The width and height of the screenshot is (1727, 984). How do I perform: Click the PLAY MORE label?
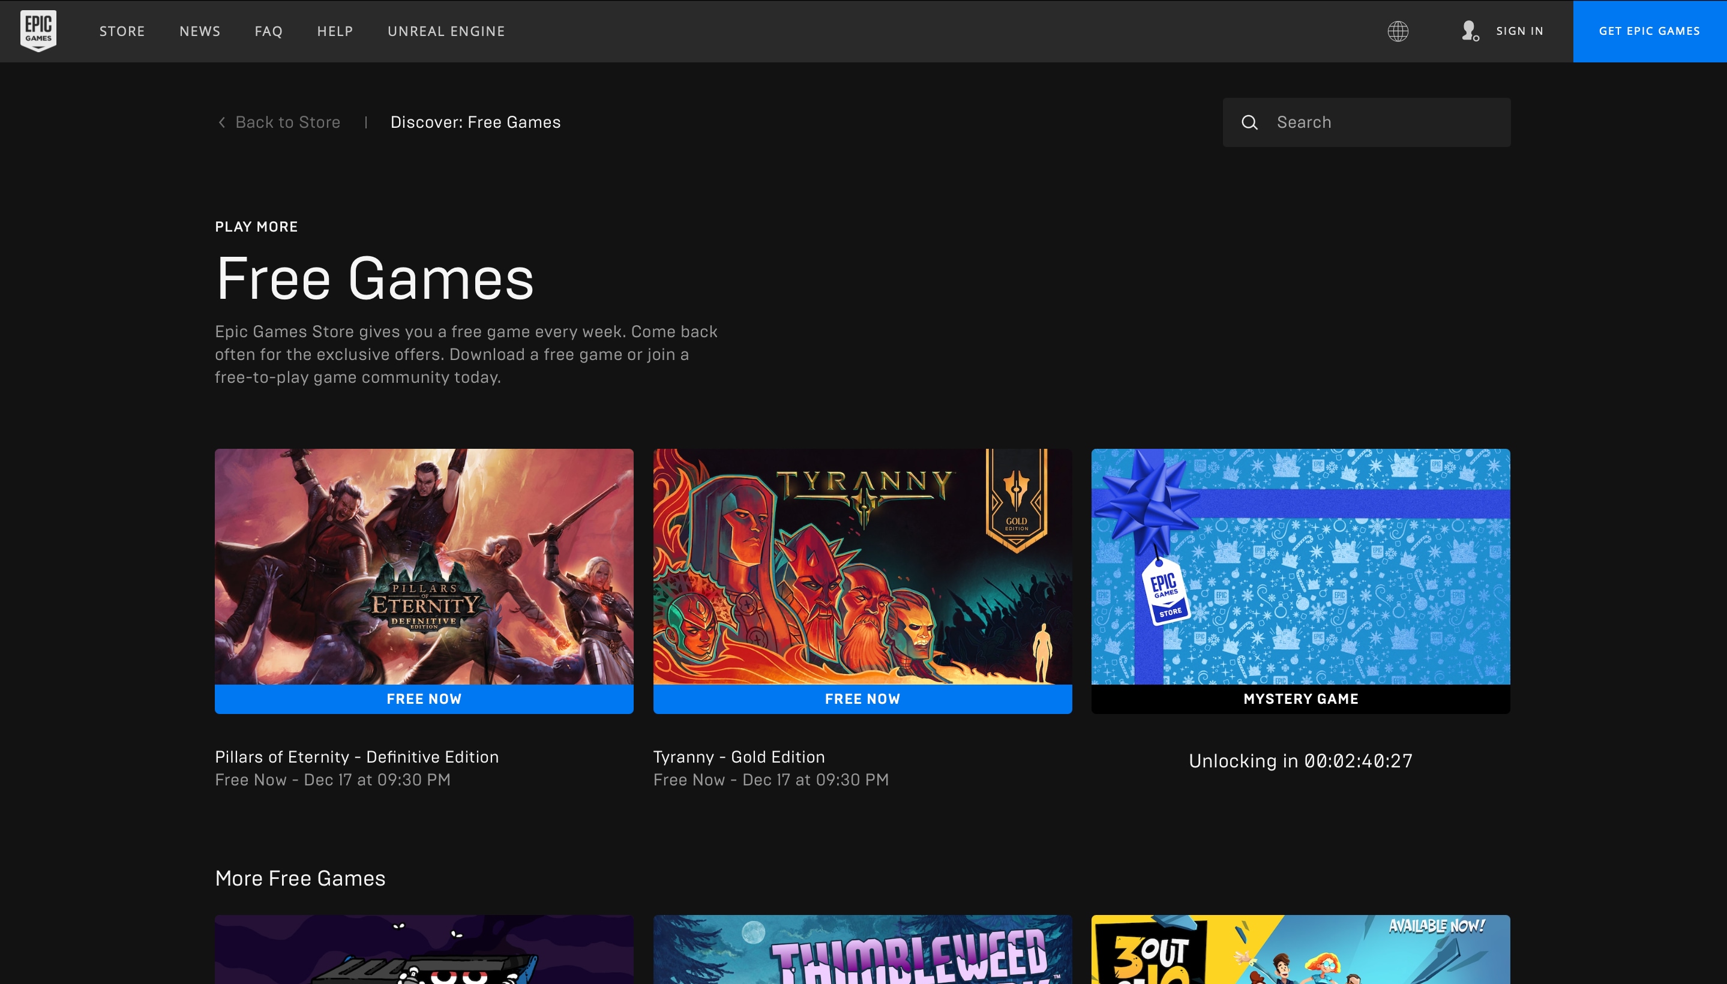click(x=256, y=227)
